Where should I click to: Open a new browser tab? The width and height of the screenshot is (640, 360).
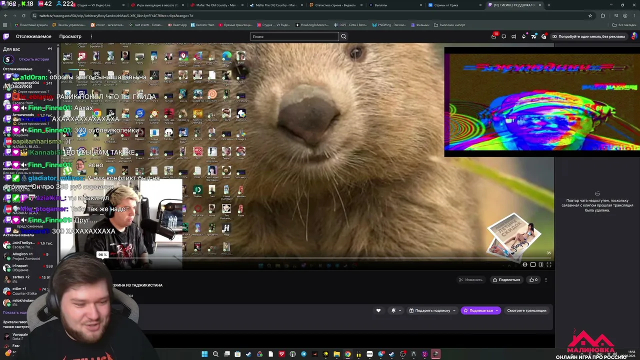549,5
